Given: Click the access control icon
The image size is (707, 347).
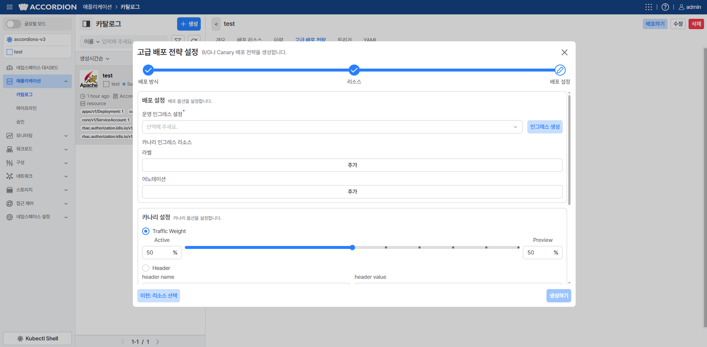Looking at the screenshot, I should pyautogui.click(x=10, y=204).
